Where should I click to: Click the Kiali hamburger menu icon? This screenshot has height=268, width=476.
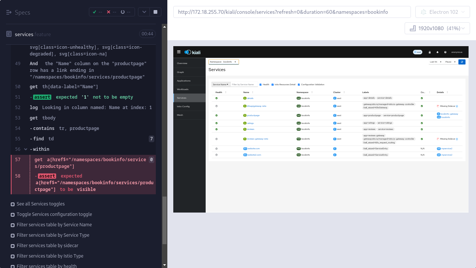point(179,52)
